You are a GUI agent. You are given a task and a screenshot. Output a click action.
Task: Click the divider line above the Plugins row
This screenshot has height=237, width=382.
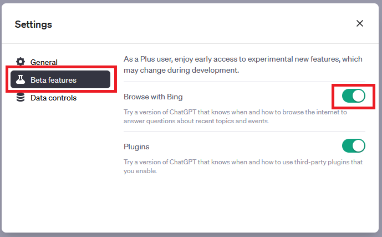coord(244,132)
